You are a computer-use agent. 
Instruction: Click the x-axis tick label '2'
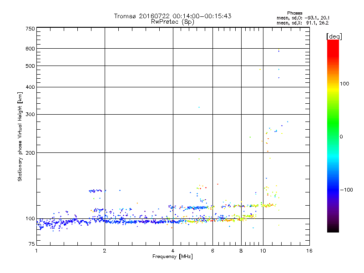pyautogui.click(x=105, y=251)
